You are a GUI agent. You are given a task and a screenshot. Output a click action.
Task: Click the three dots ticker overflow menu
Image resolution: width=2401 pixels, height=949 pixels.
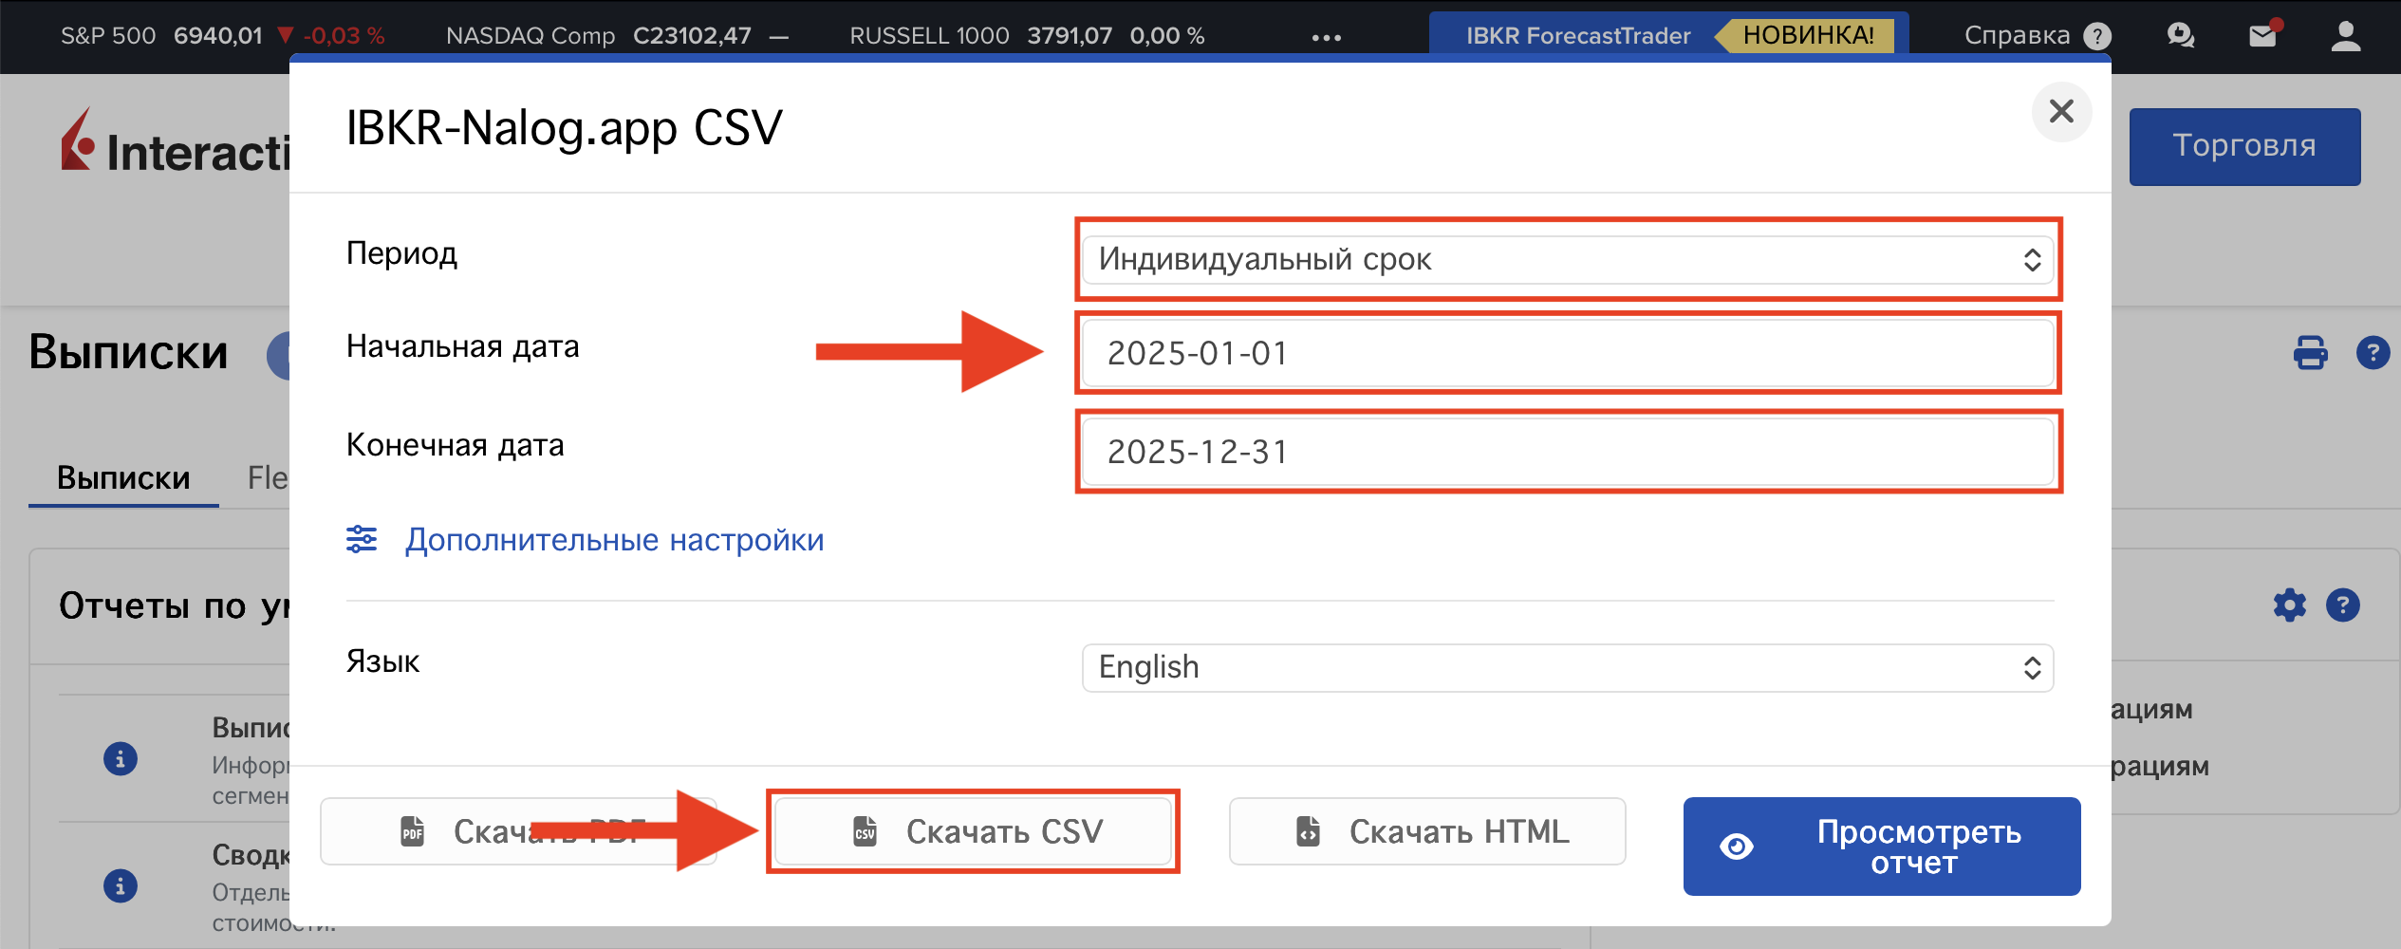click(1326, 38)
